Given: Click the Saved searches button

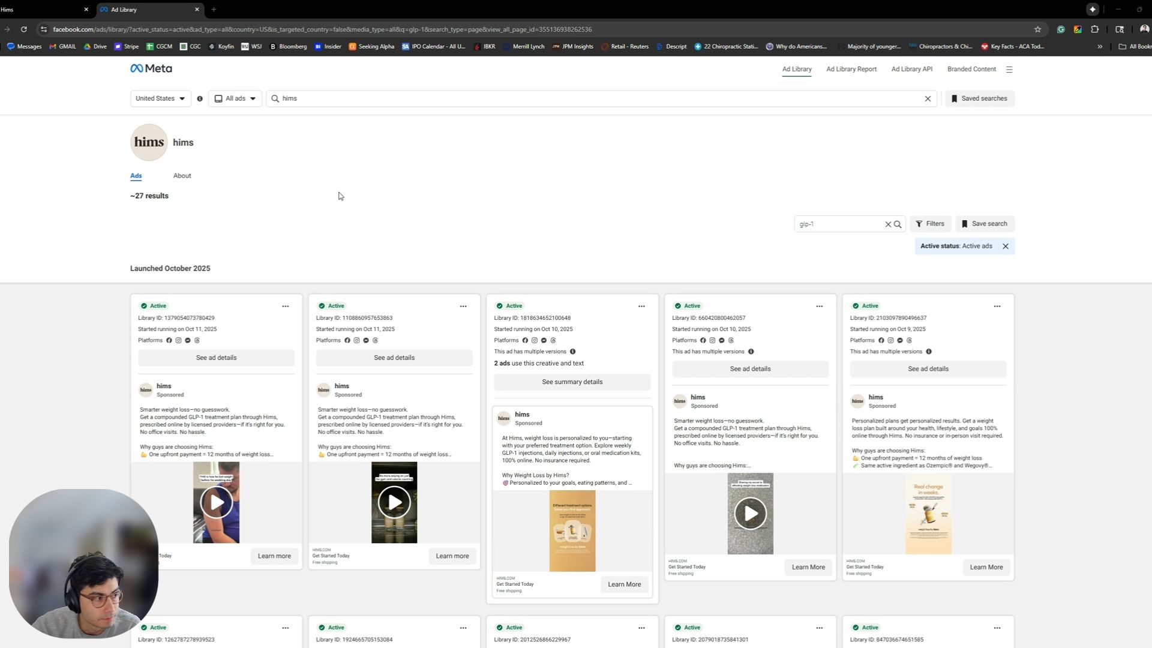Looking at the screenshot, I should coord(979,98).
